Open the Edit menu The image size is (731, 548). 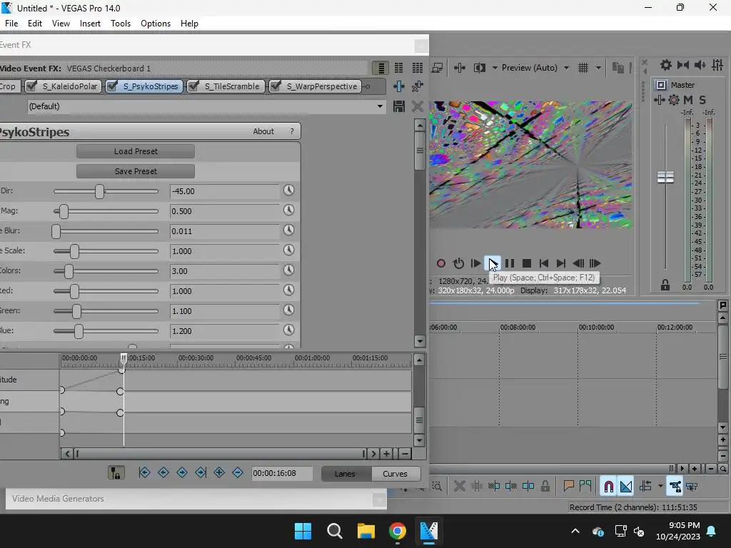click(x=34, y=24)
